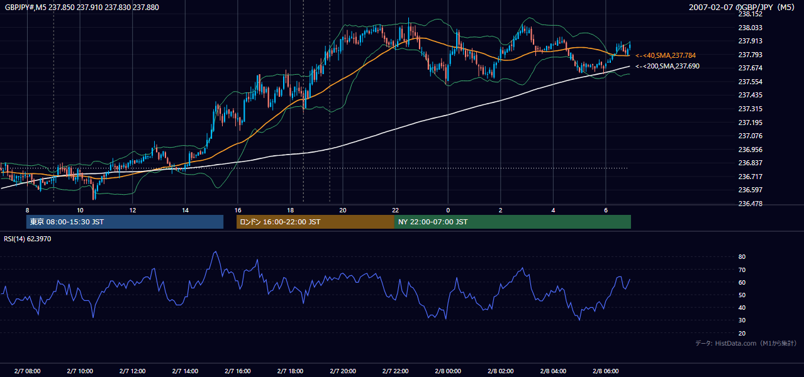Click the 237.195 price axis label

pos(750,123)
